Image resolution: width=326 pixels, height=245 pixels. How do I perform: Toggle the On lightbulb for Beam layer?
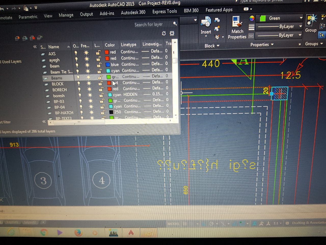point(77,65)
